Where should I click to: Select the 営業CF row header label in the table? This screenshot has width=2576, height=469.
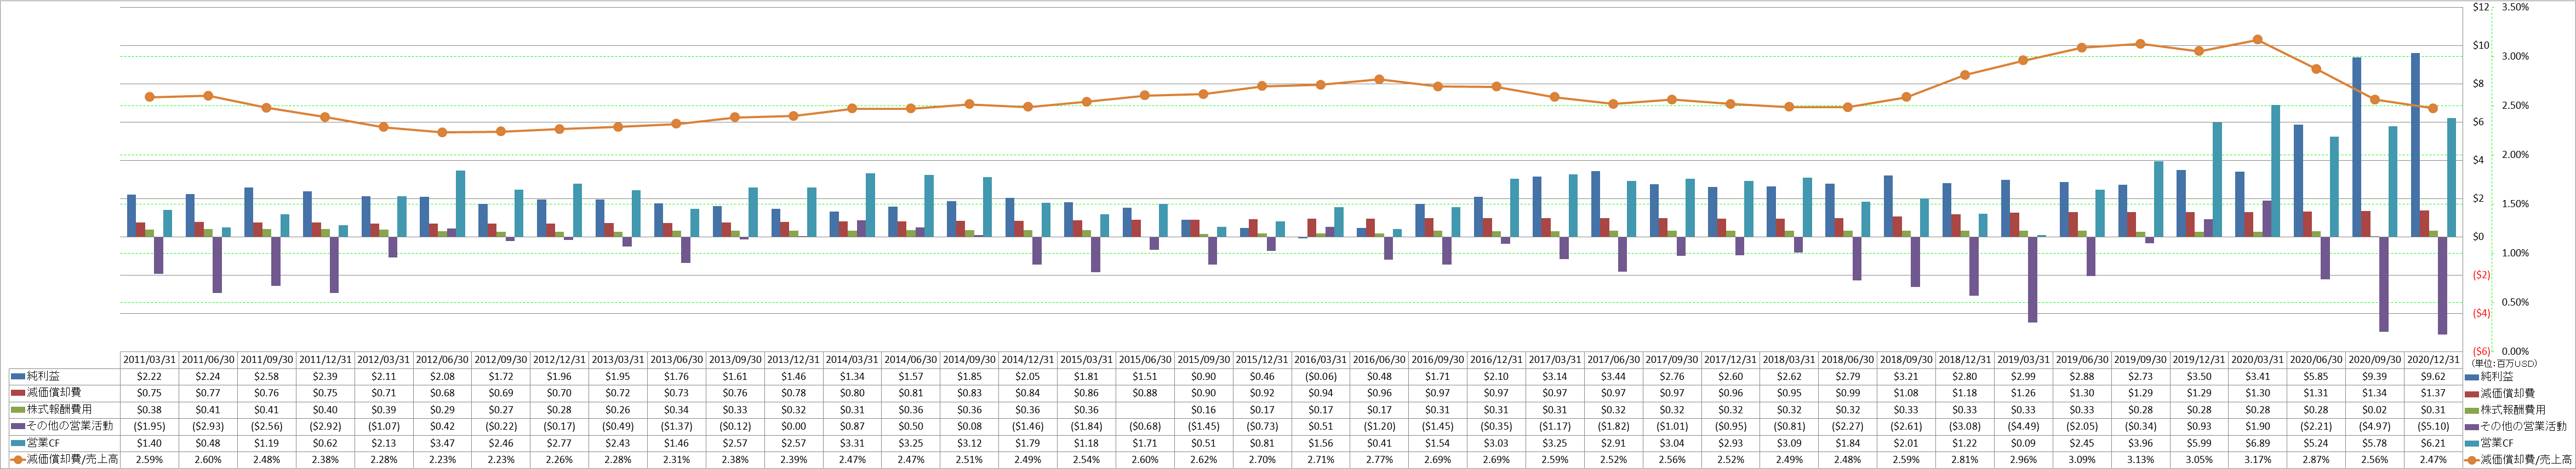pos(42,443)
